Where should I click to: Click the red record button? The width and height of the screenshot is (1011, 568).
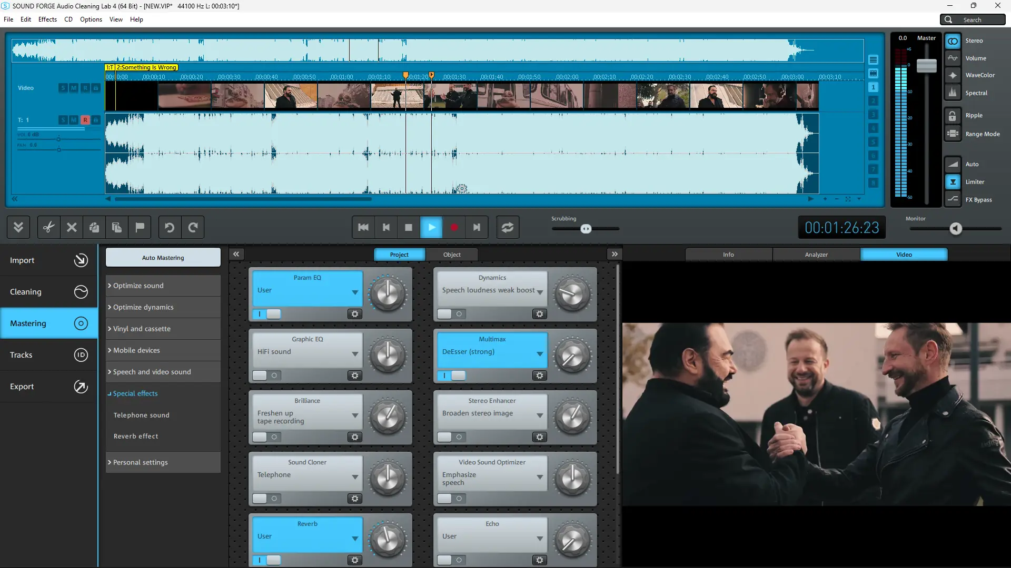point(454,227)
